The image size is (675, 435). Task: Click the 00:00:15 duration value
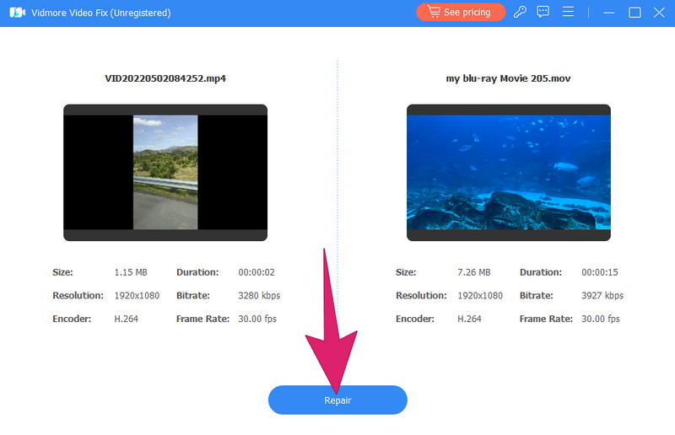600,272
